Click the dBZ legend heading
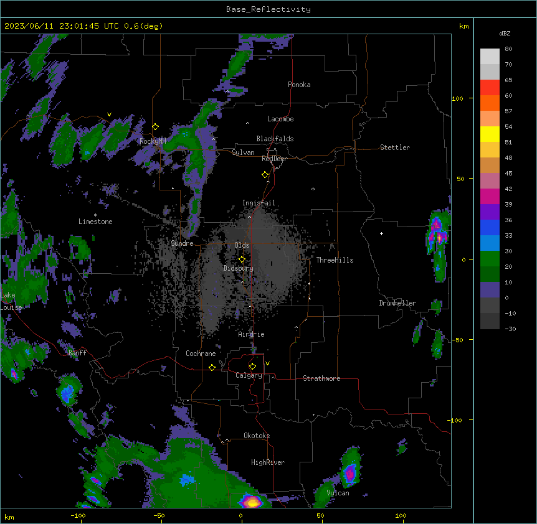The width and height of the screenshot is (537, 524). (x=505, y=34)
